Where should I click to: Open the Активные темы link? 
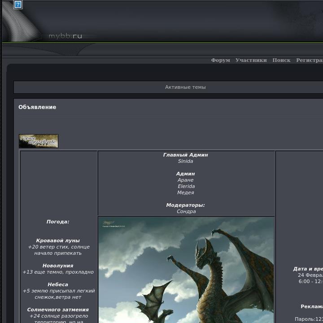click(x=185, y=87)
